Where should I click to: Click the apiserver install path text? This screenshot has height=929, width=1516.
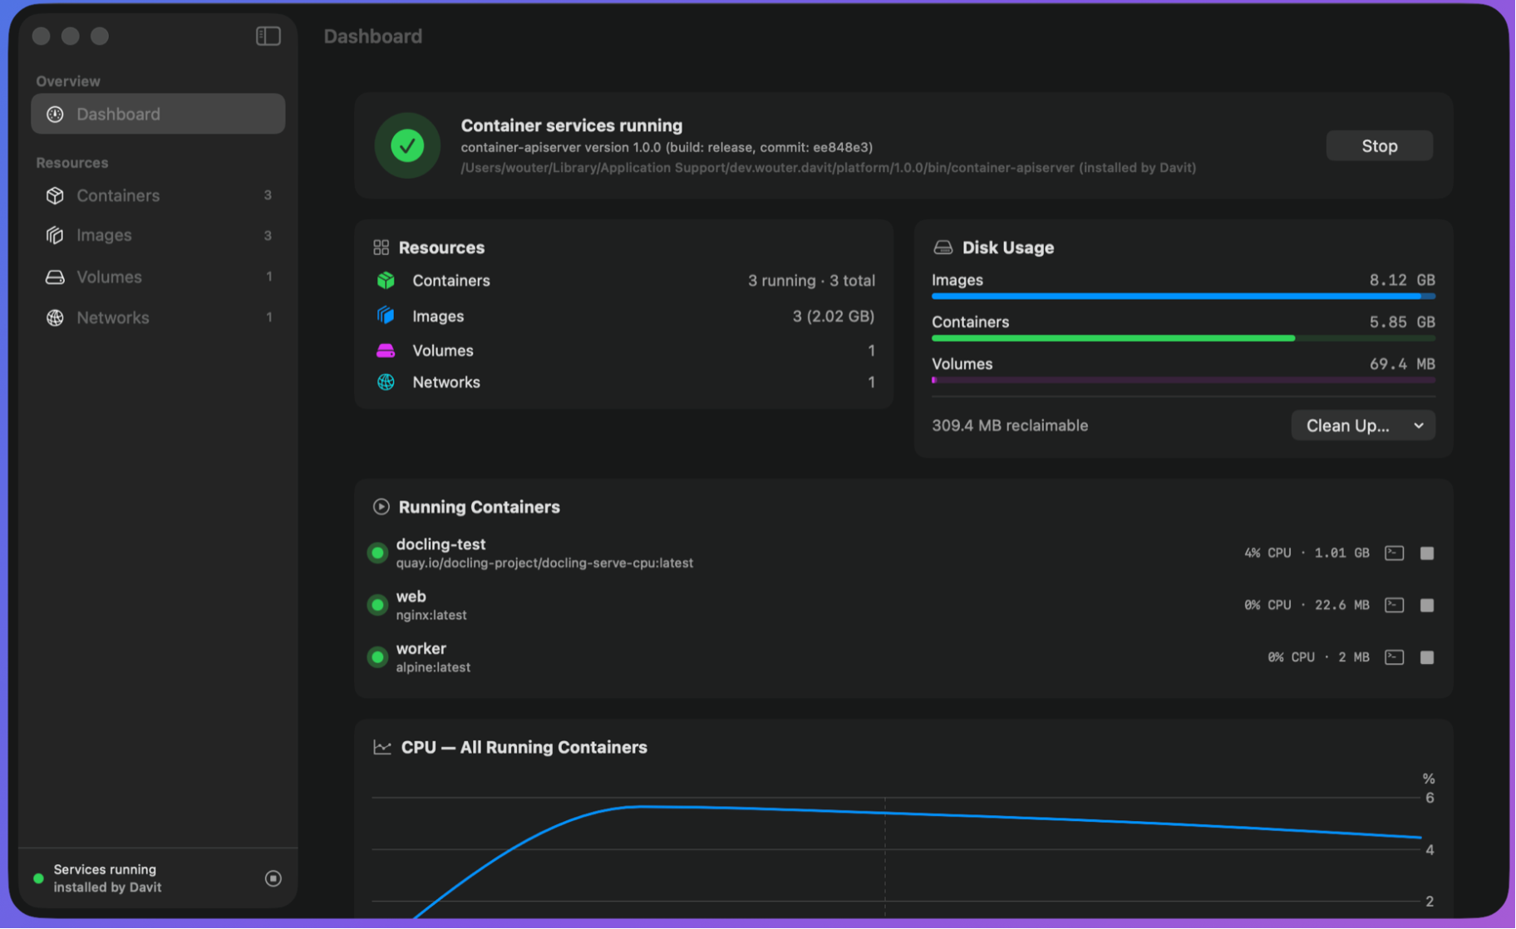point(829,168)
